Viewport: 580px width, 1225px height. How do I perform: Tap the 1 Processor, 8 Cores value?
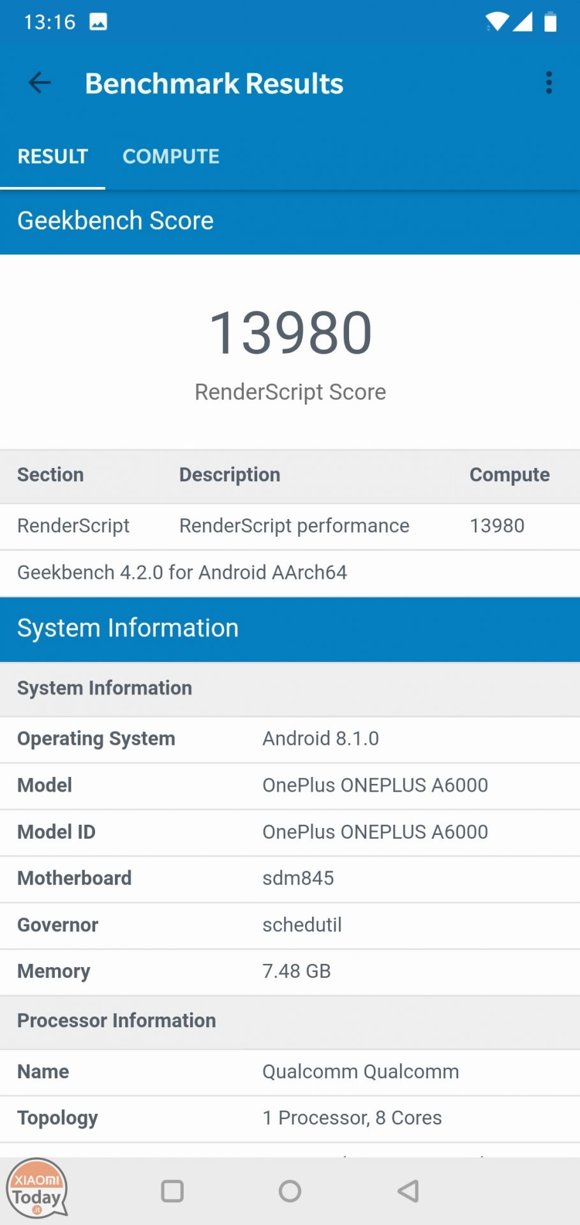click(352, 1118)
